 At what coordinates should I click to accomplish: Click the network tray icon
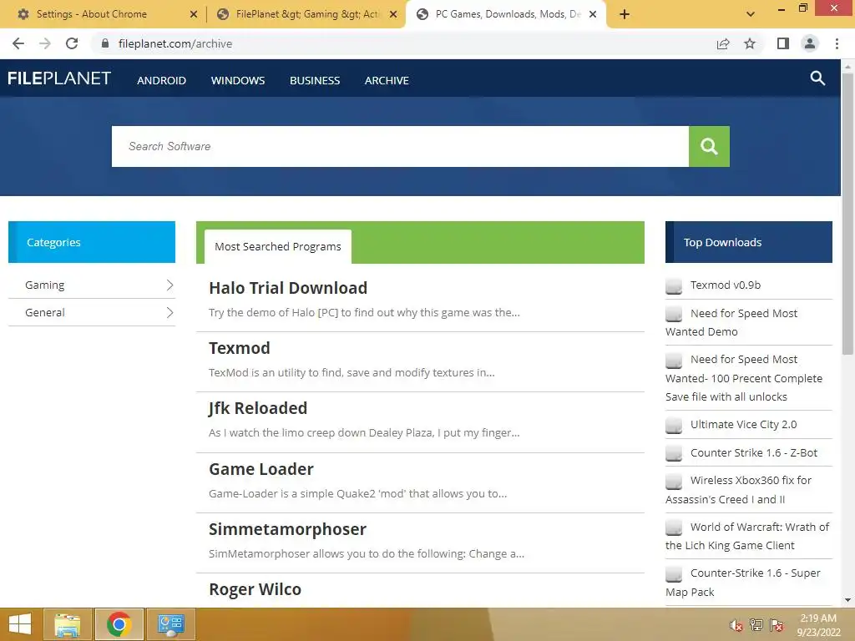tap(756, 625)
